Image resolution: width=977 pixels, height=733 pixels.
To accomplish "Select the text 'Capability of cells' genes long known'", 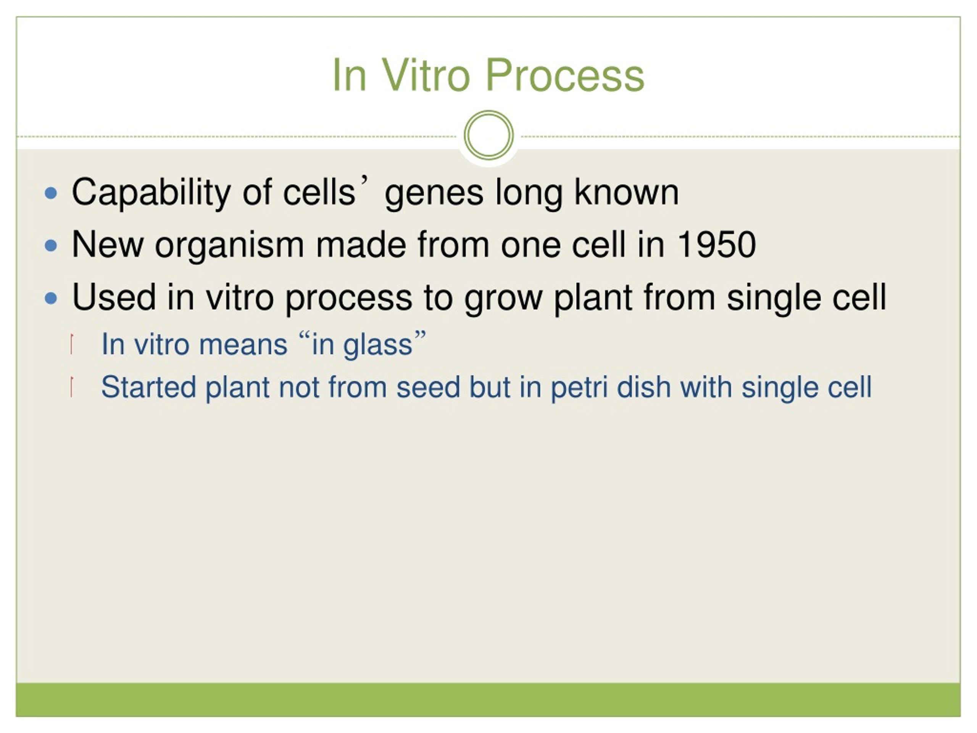I will (375, 193).
